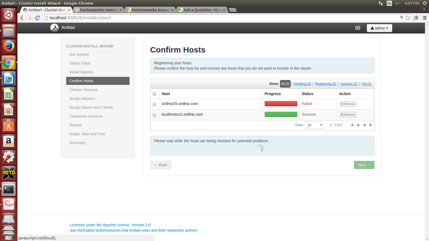Click Chrome forward arrow
The height and width of the screenshot is (241, 429).
(x=30, y=18)
